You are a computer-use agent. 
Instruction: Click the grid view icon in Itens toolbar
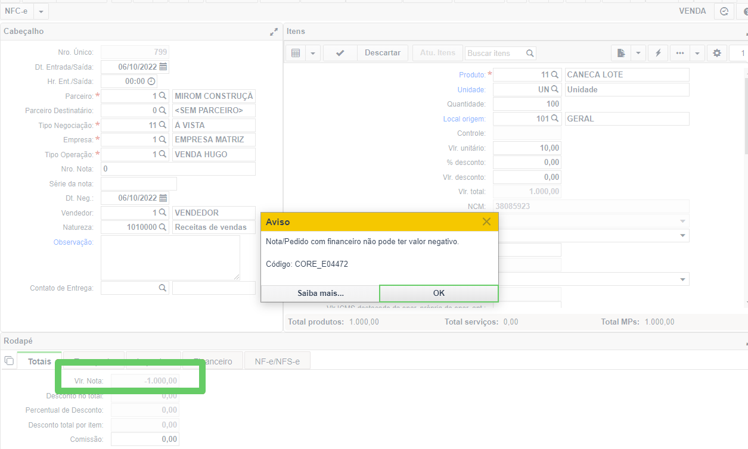(x=296, y=53)
